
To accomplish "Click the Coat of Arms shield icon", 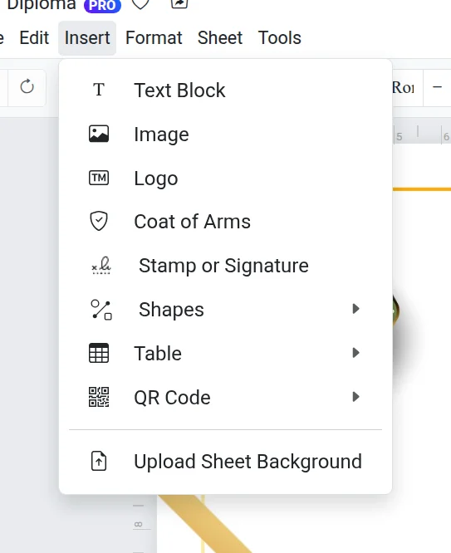I will point(99,221).
